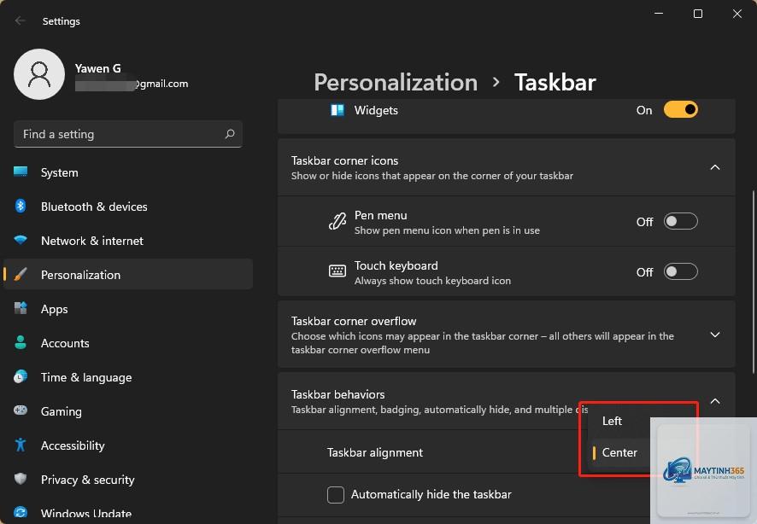Click the Pen menu label
The image size is (757, 524).
380,215
